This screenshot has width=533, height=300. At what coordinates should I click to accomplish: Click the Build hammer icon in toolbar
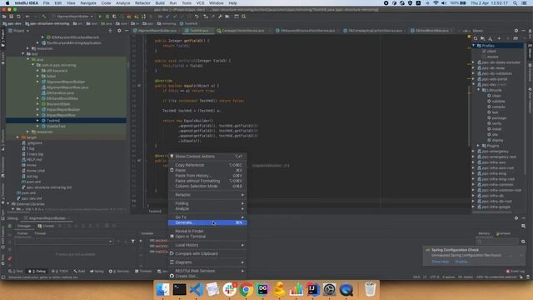43,17
